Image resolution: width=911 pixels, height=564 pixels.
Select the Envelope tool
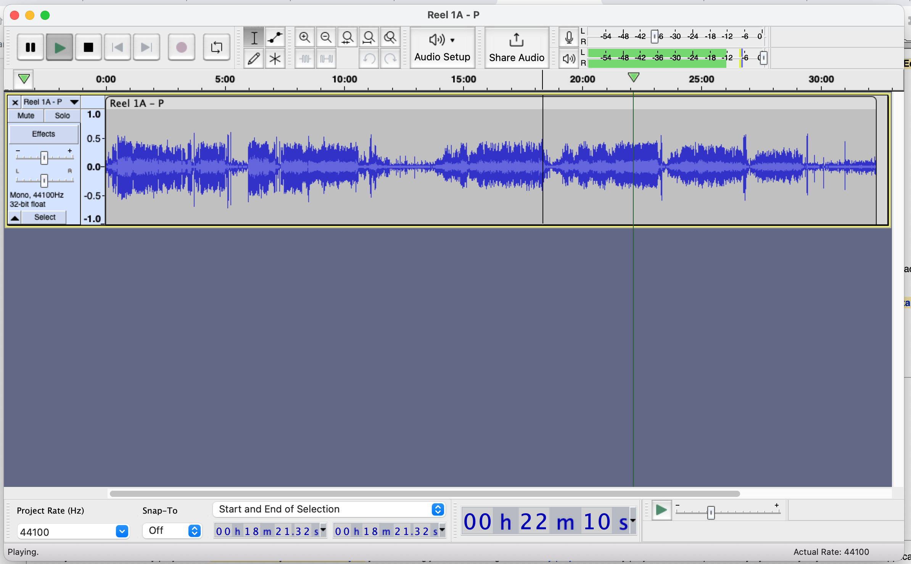coord(275,37)
